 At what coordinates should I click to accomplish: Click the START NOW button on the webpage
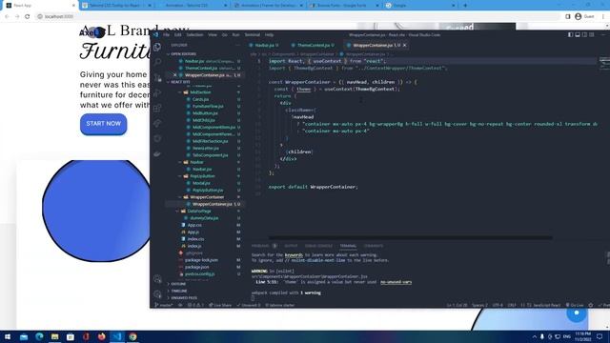pos(104,124)
